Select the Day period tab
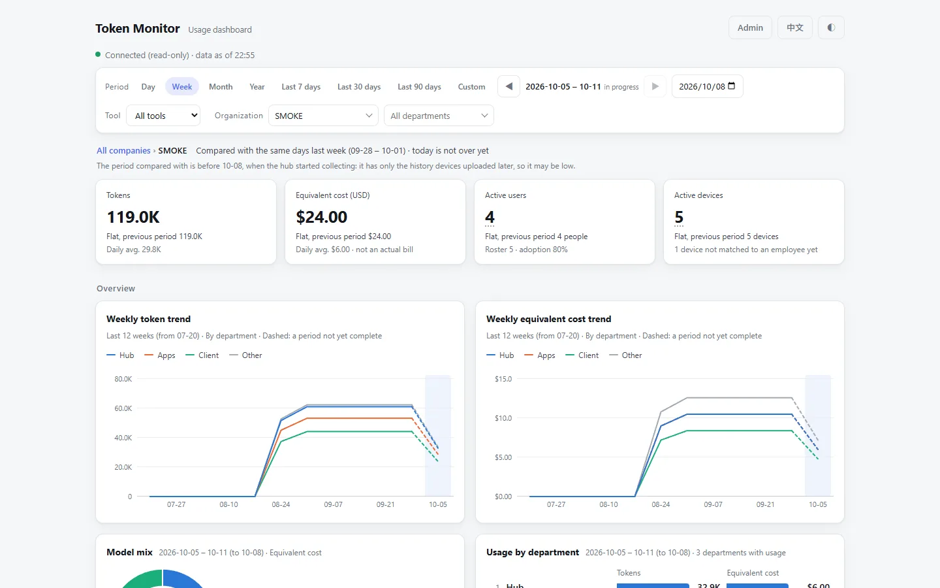Screen dimensions: 940x588 [148, 87]
